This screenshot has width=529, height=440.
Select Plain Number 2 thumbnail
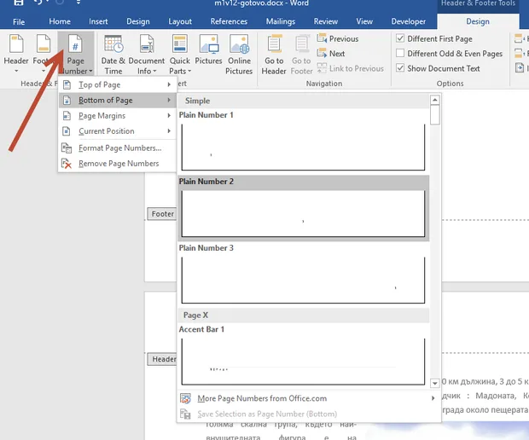(303, 213)
